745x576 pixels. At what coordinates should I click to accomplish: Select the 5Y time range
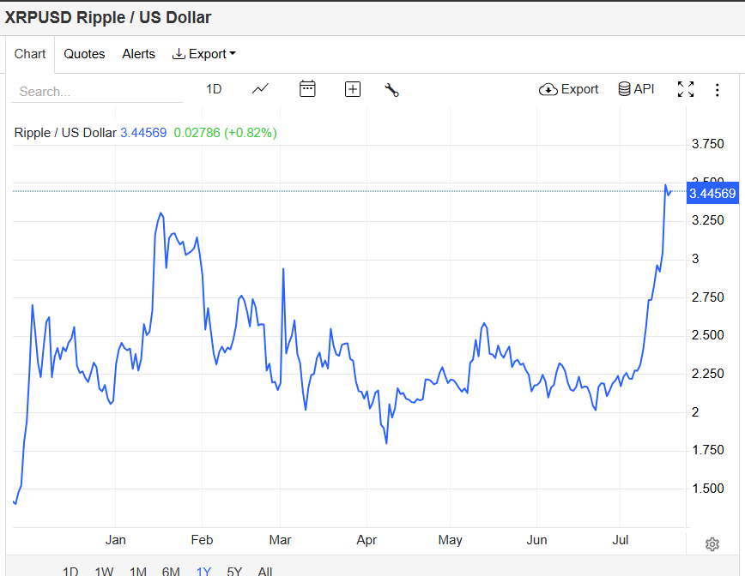[x=234, y=571]
